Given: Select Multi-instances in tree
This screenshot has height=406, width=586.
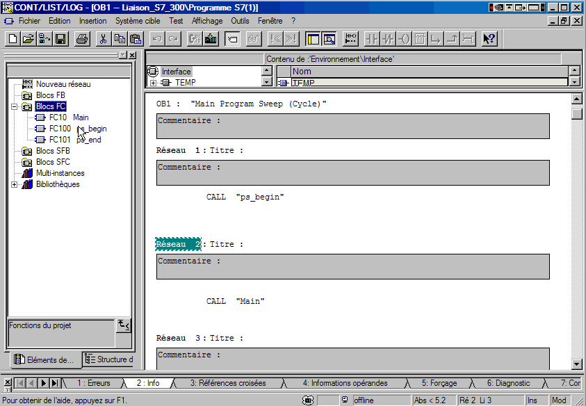Looking at the screenshot, I should tap(60, 173).
